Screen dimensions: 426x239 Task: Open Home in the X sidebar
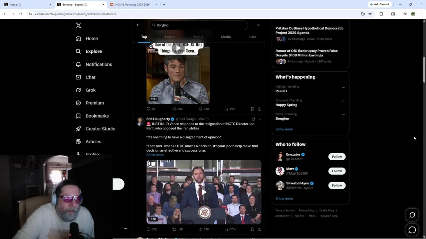tap(87, 39)
